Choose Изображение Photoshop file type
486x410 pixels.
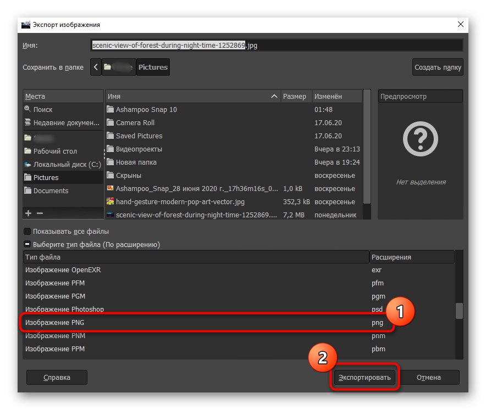tap(239, 309)
